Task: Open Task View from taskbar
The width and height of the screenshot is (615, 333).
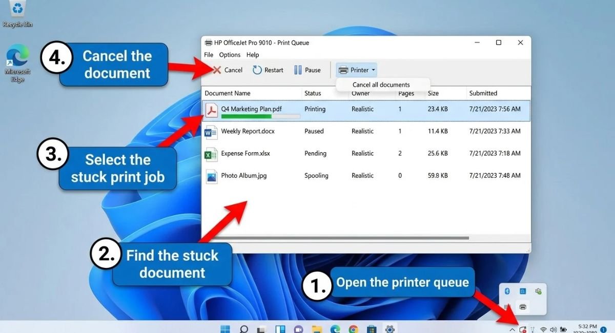Action: (262, 328)
